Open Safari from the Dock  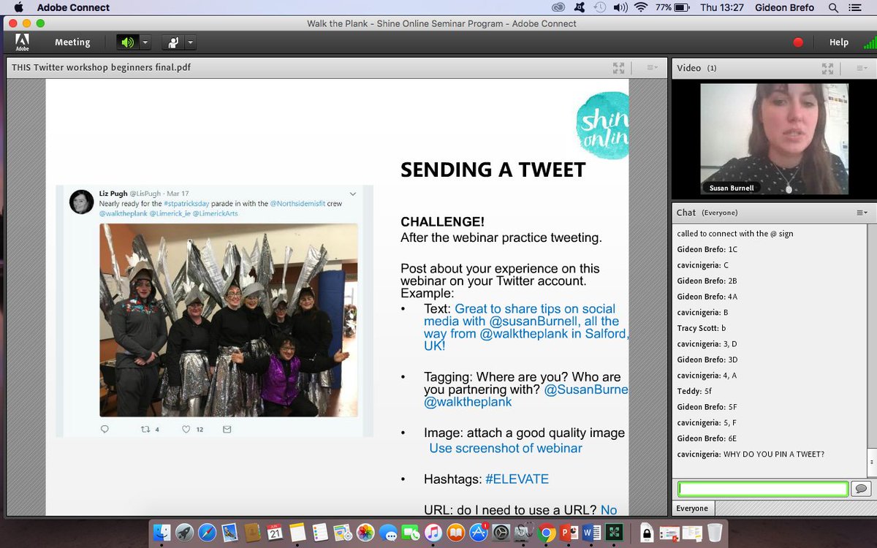(x=207, y=532)
